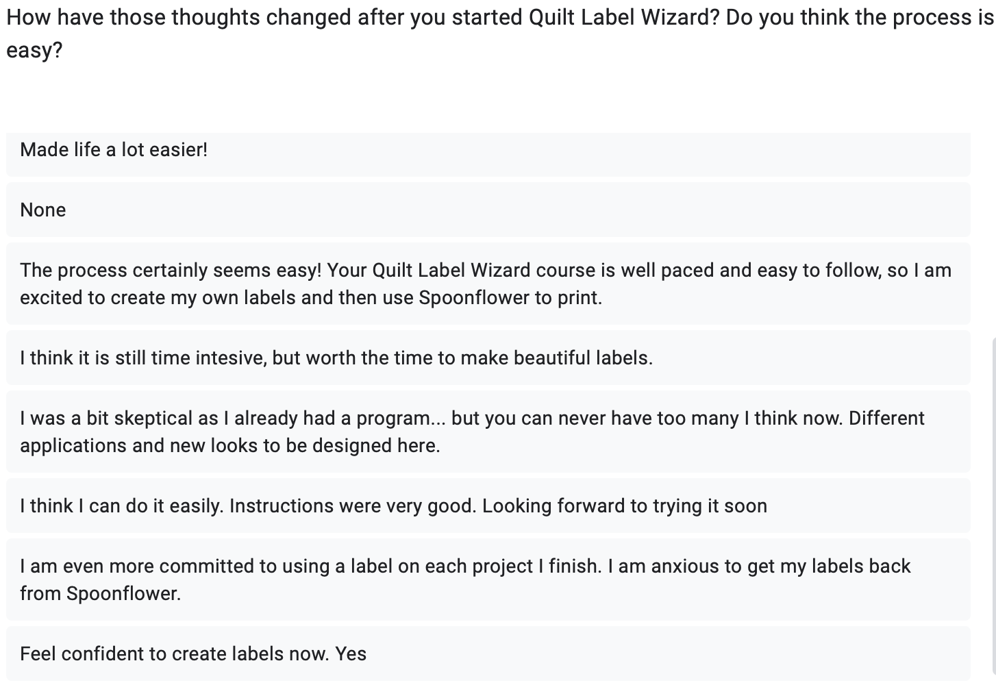Select the 'None' response row

(x=488, y=210)
